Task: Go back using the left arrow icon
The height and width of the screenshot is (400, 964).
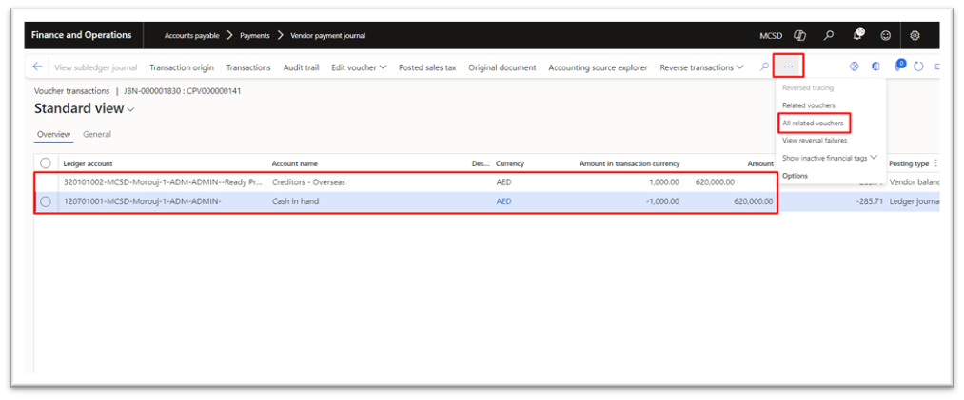Action: point(37,67)
